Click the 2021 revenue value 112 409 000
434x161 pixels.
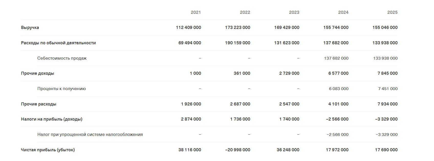188,27
